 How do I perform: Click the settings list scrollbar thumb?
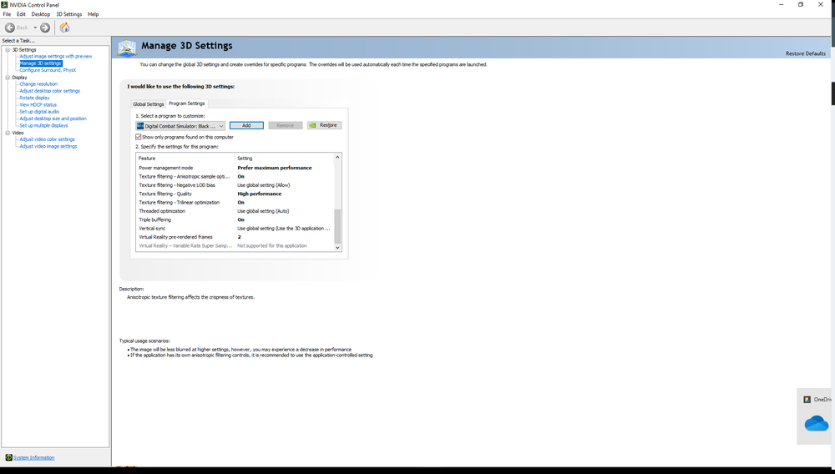337,226
